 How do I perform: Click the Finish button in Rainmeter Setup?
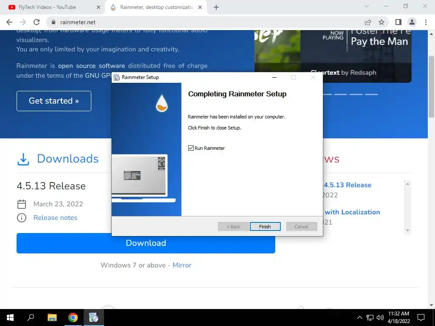265,227
